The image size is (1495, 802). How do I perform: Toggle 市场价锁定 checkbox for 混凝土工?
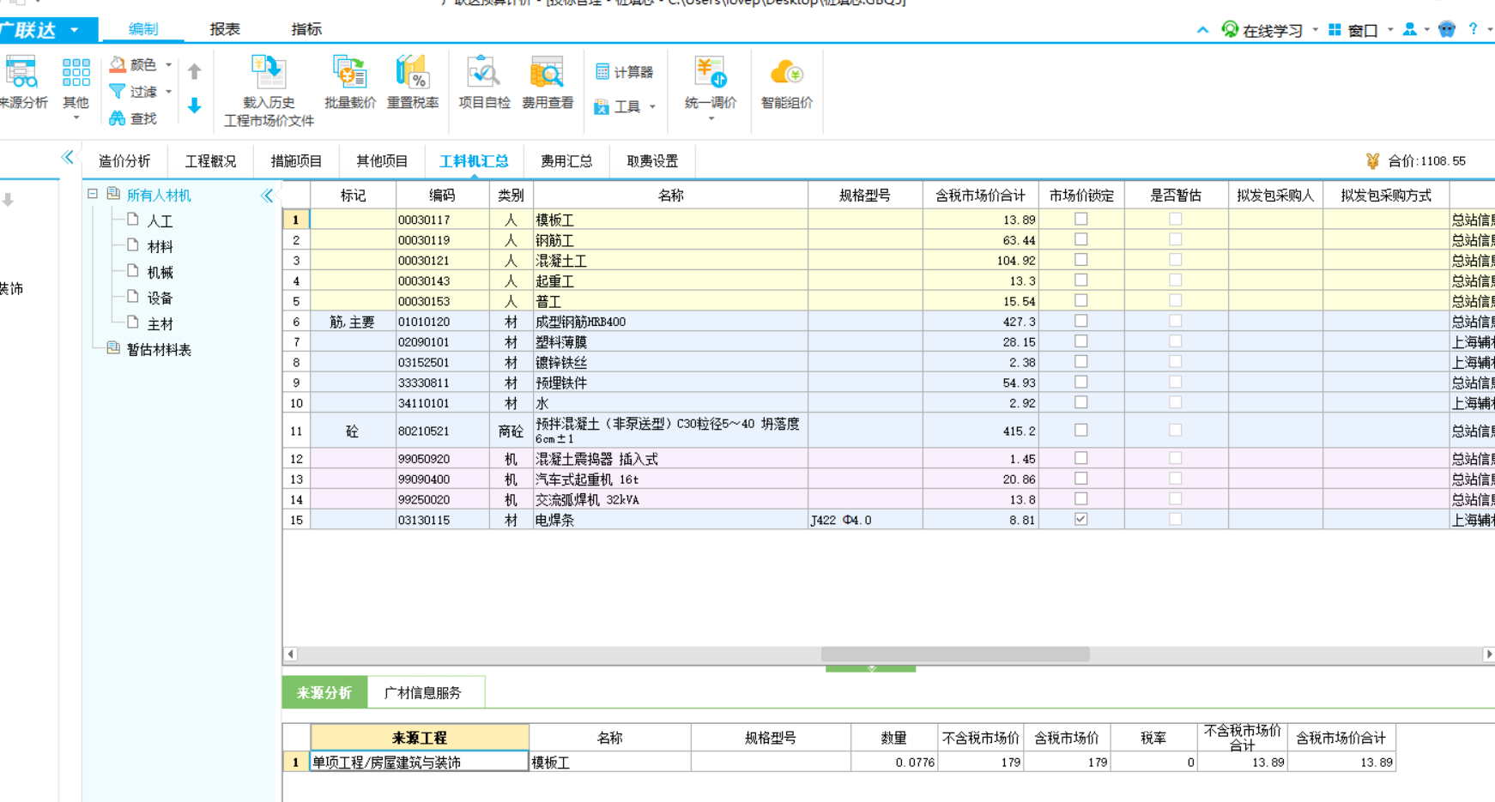click(x=1081, y=260)
